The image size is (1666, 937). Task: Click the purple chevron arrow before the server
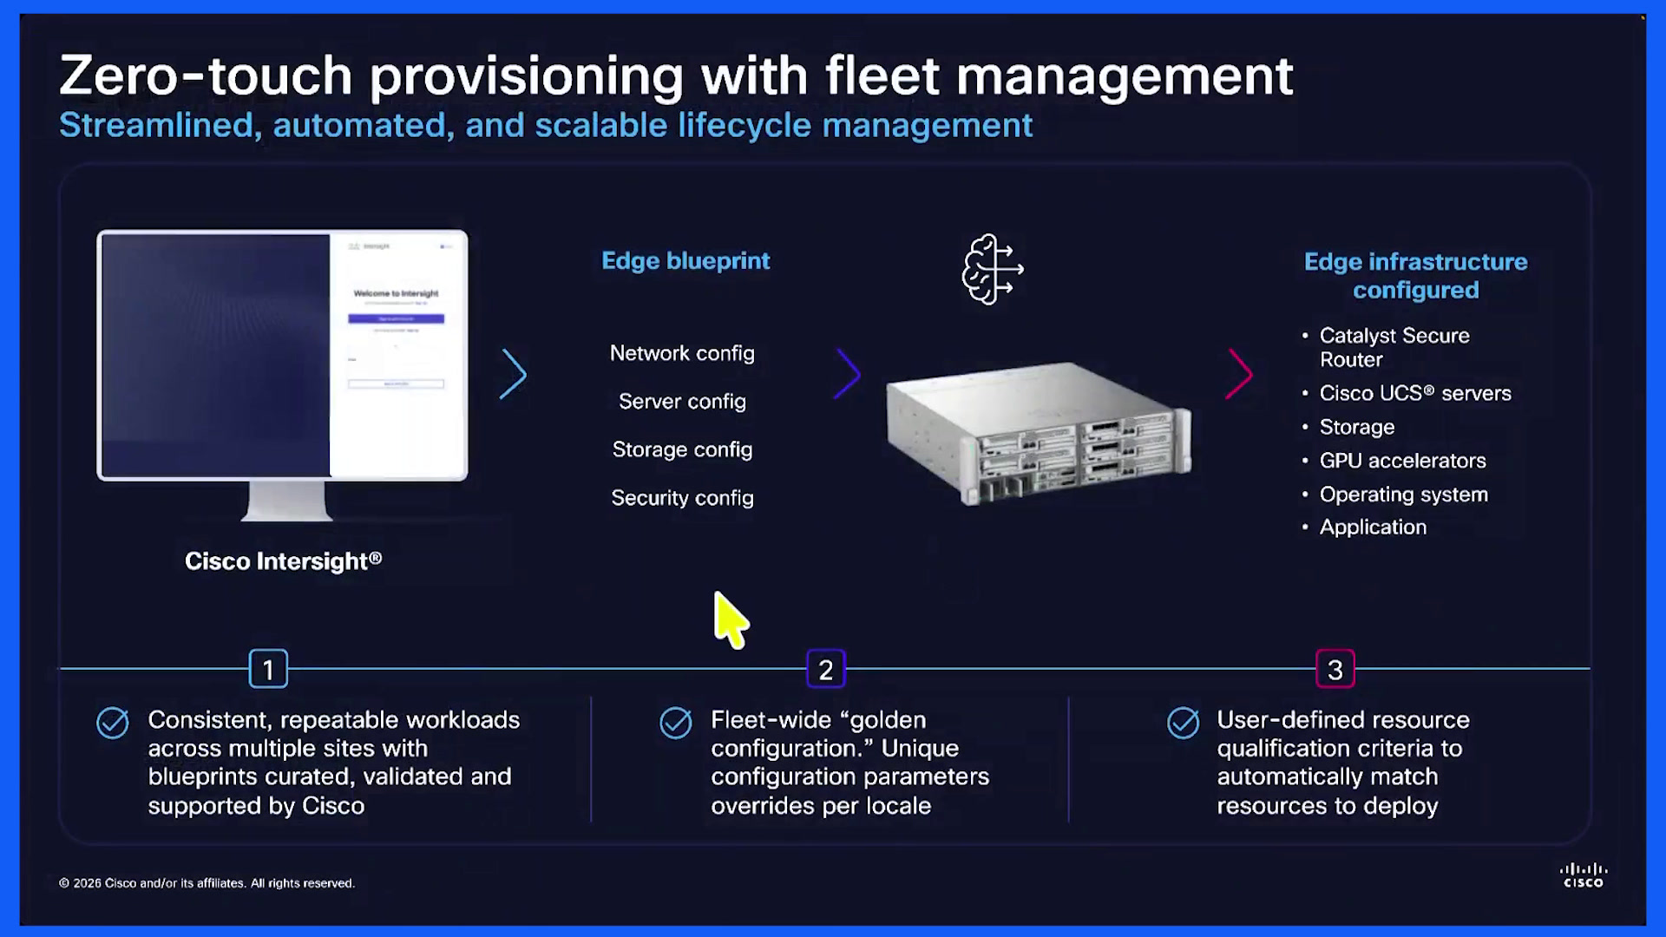(x=847, y=374)
